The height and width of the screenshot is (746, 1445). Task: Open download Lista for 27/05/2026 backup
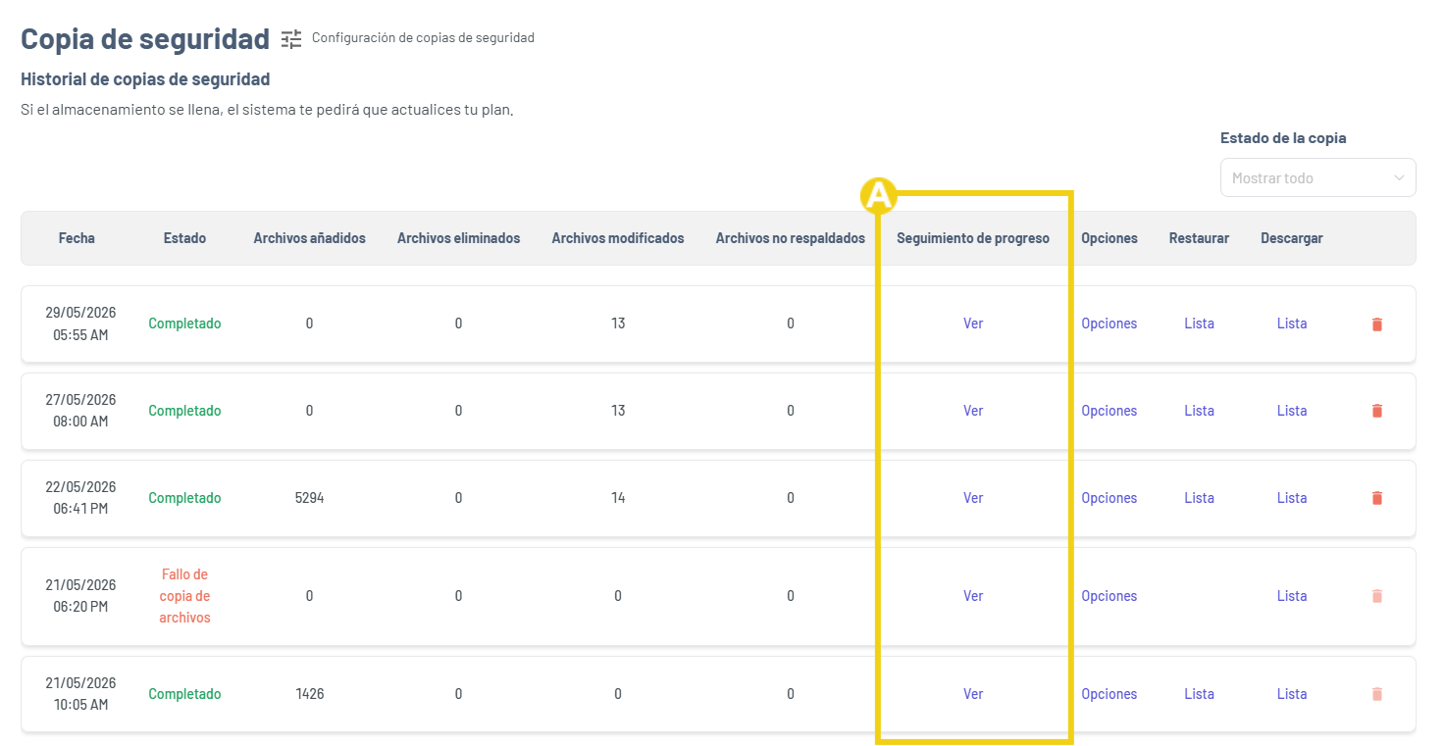(1292, 411)
